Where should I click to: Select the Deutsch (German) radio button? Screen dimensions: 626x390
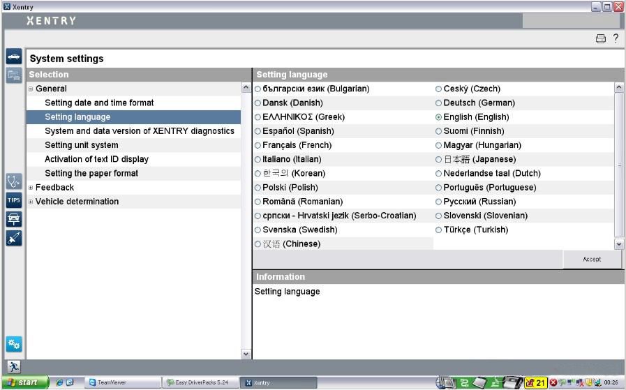[438, 103]
